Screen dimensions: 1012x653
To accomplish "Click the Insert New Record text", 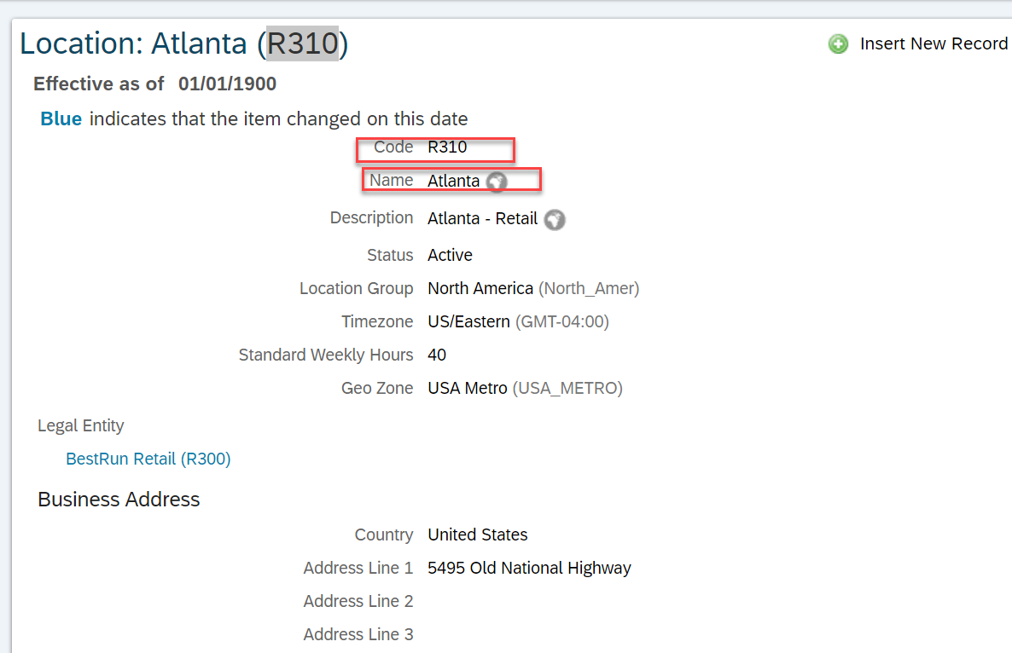I will point(933,43).
